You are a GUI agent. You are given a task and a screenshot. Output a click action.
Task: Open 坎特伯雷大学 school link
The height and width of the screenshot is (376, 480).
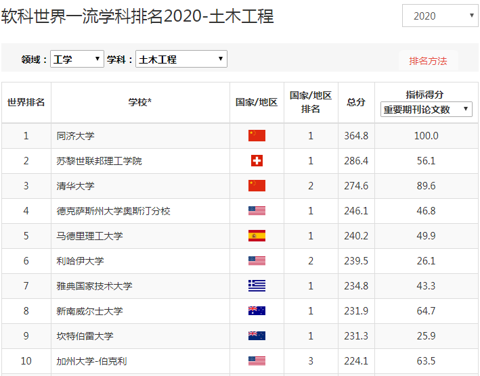(85, 336)
